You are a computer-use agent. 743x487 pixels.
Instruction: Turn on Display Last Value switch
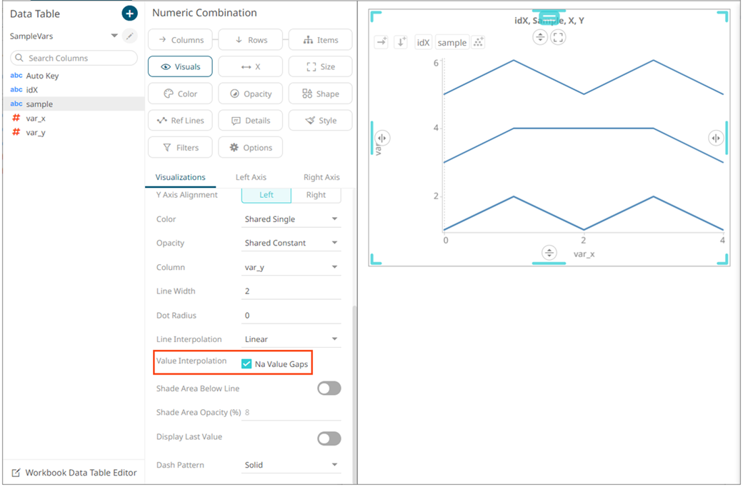tap(329, 438)
